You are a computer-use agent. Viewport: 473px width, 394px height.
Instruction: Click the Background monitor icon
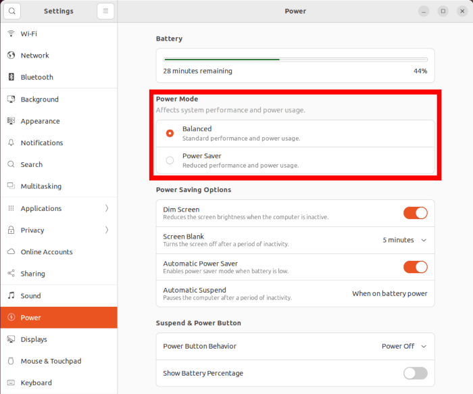pyautogui.click(x=11, y=99)
